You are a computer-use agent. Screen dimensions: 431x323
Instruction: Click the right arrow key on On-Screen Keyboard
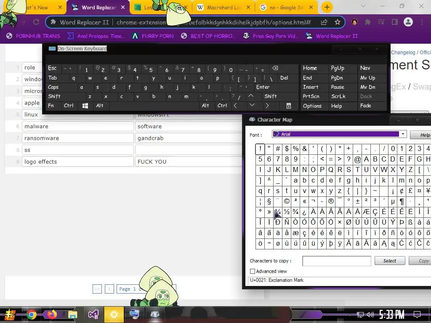click(x=267, y=106)
